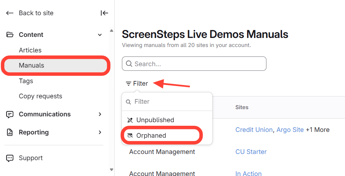Collapse the Content section chevron
The height and width of the screenshot is (176, 345).
100,35
